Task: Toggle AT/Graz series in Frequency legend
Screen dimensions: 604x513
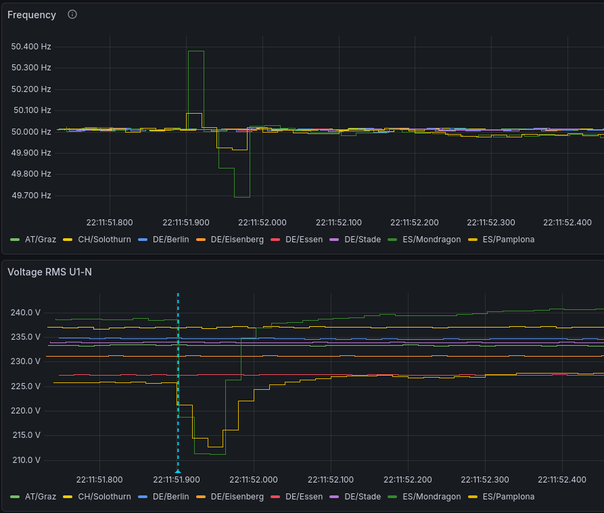Action: point(40,240)
